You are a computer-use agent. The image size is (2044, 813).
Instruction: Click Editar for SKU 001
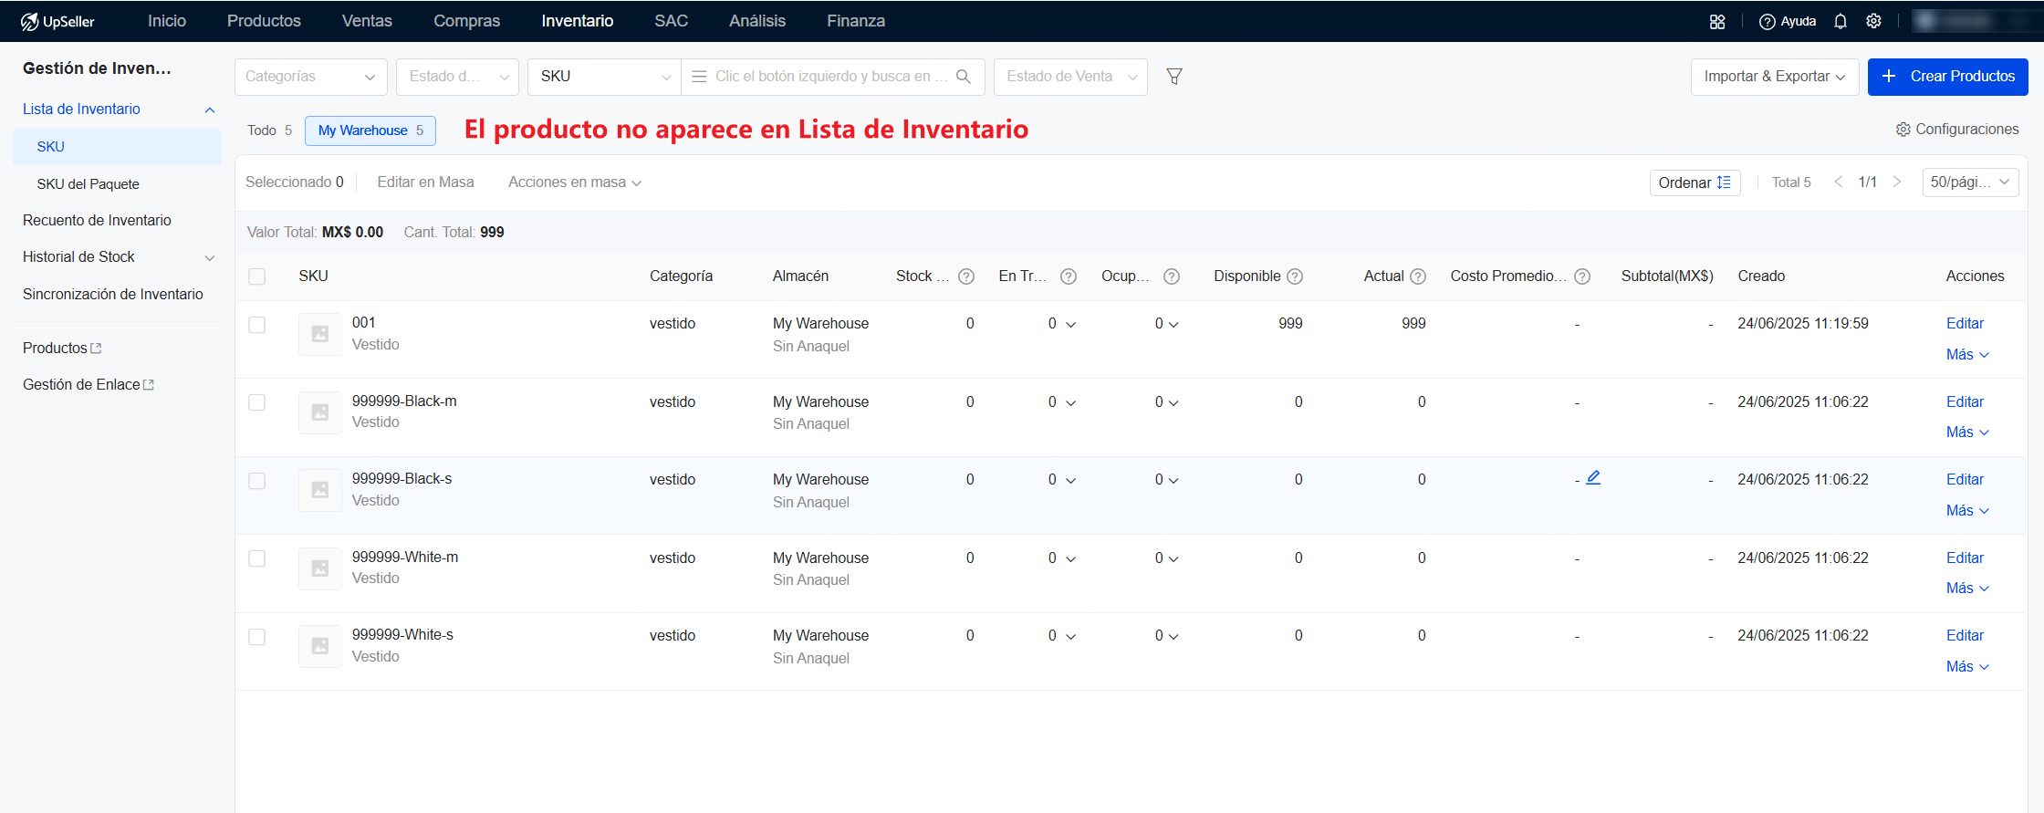coord(1965,323)
